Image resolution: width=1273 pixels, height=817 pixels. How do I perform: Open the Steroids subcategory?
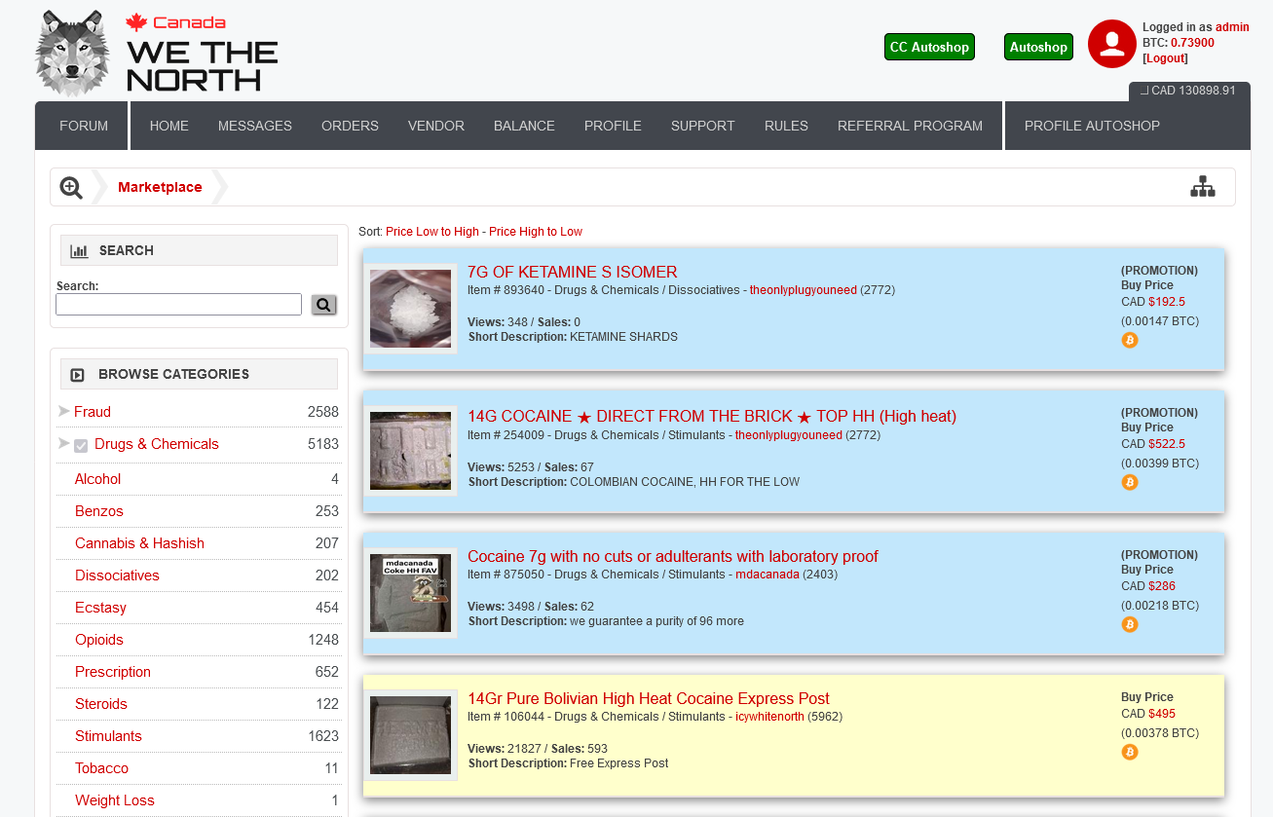pyautogui.click(x=101, y=704)
